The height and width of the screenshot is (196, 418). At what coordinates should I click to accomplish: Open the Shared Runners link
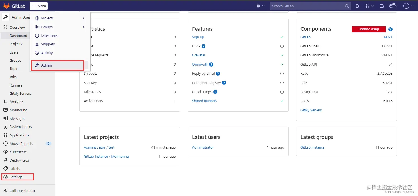click(x=204, y=101)
